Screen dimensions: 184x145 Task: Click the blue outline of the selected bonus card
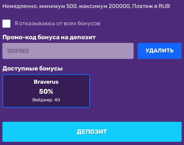pyautogui.click(x=3, y=91)
